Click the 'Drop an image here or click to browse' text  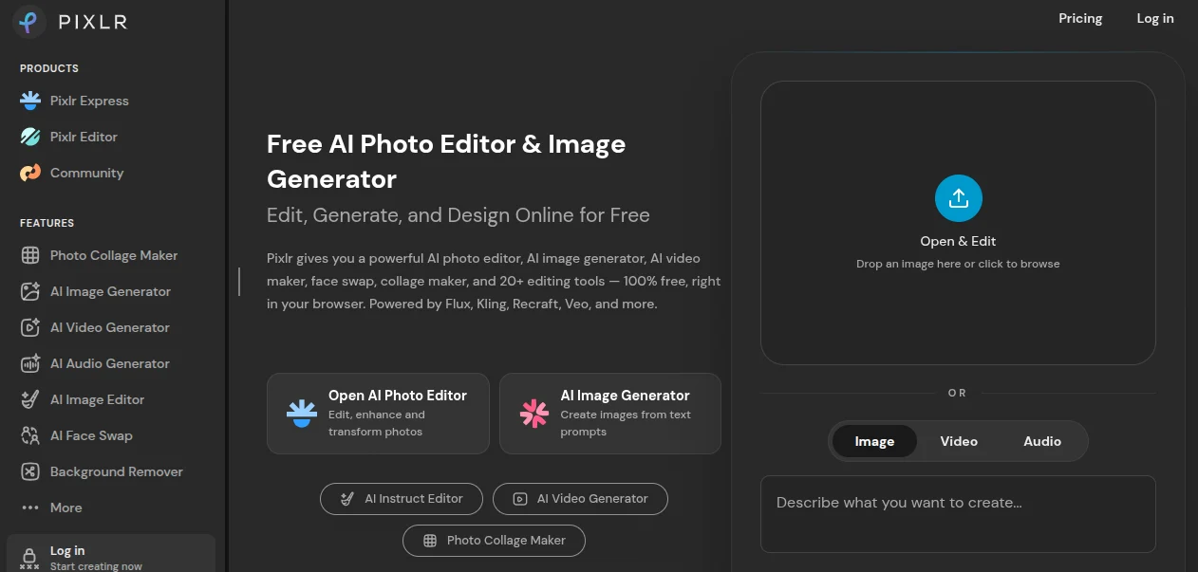coord(958,264)
